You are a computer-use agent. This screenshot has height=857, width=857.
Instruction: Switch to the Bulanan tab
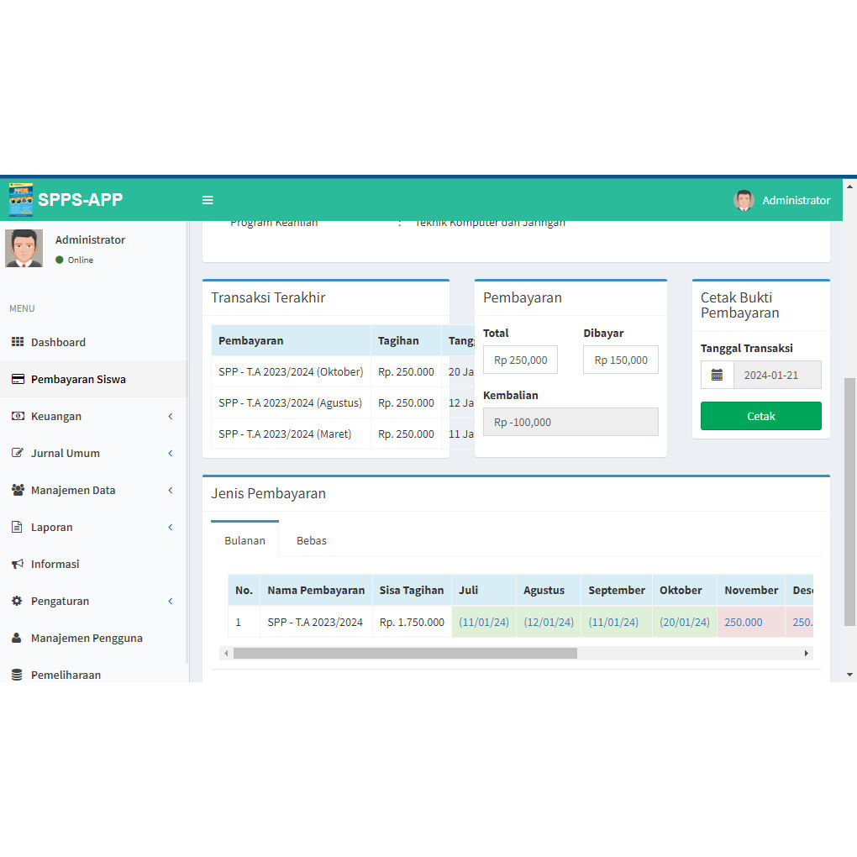click(244, 540)
